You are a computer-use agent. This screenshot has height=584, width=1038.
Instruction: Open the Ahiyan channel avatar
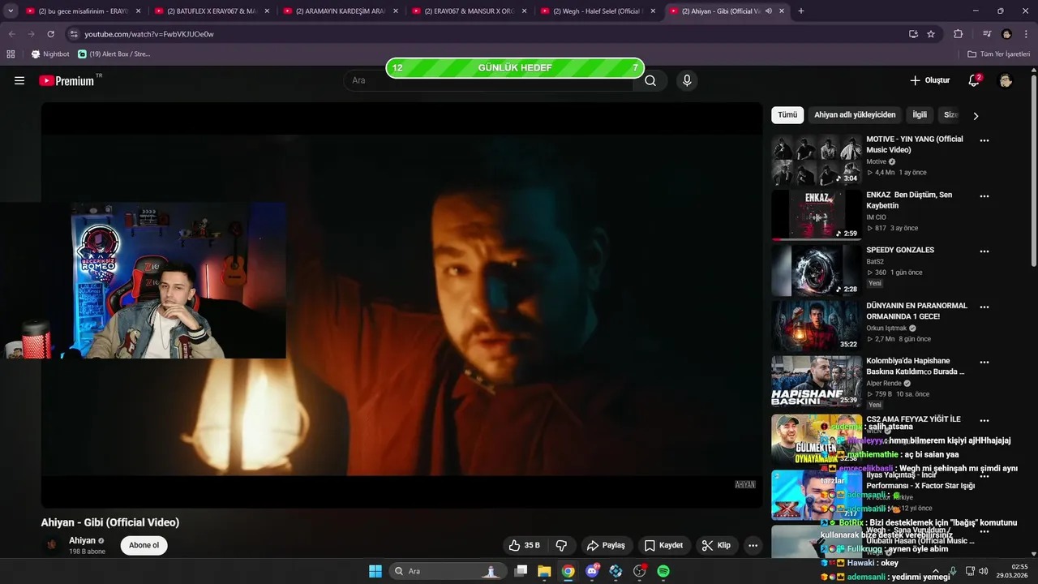click(x=52, y=545)
